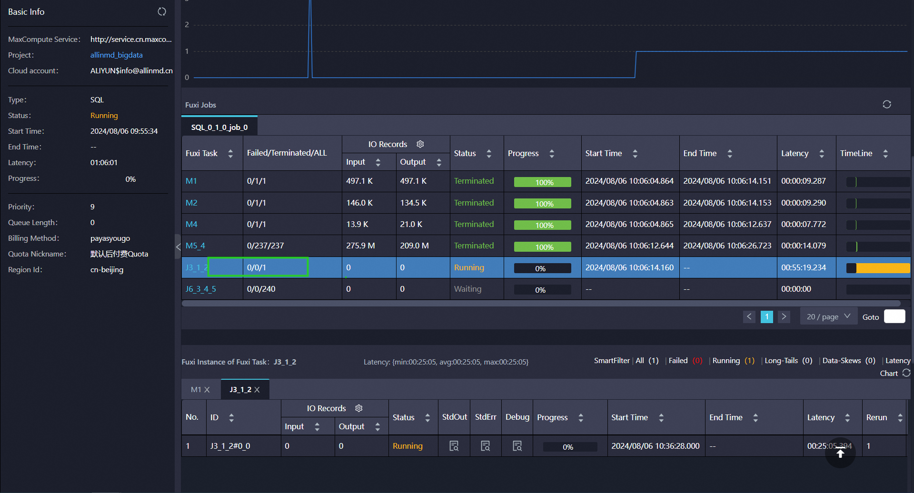Screen dimensions: 914x493
Task: Sort instances by Progress
Action: click(581, 417)
